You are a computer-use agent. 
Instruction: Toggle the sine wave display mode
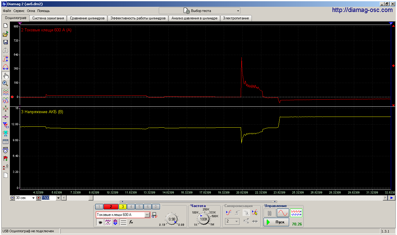(283, 213)
